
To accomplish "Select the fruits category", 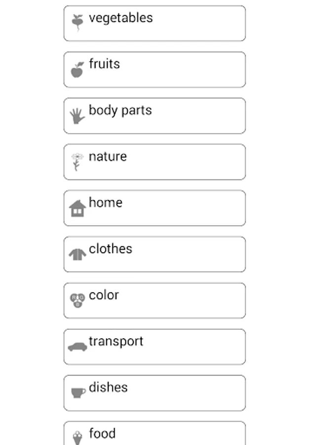I will [x=154, y=70].
